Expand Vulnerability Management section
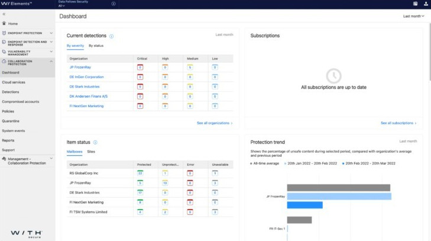This screenshot has width=431, height=241. [x=51, y=52]
